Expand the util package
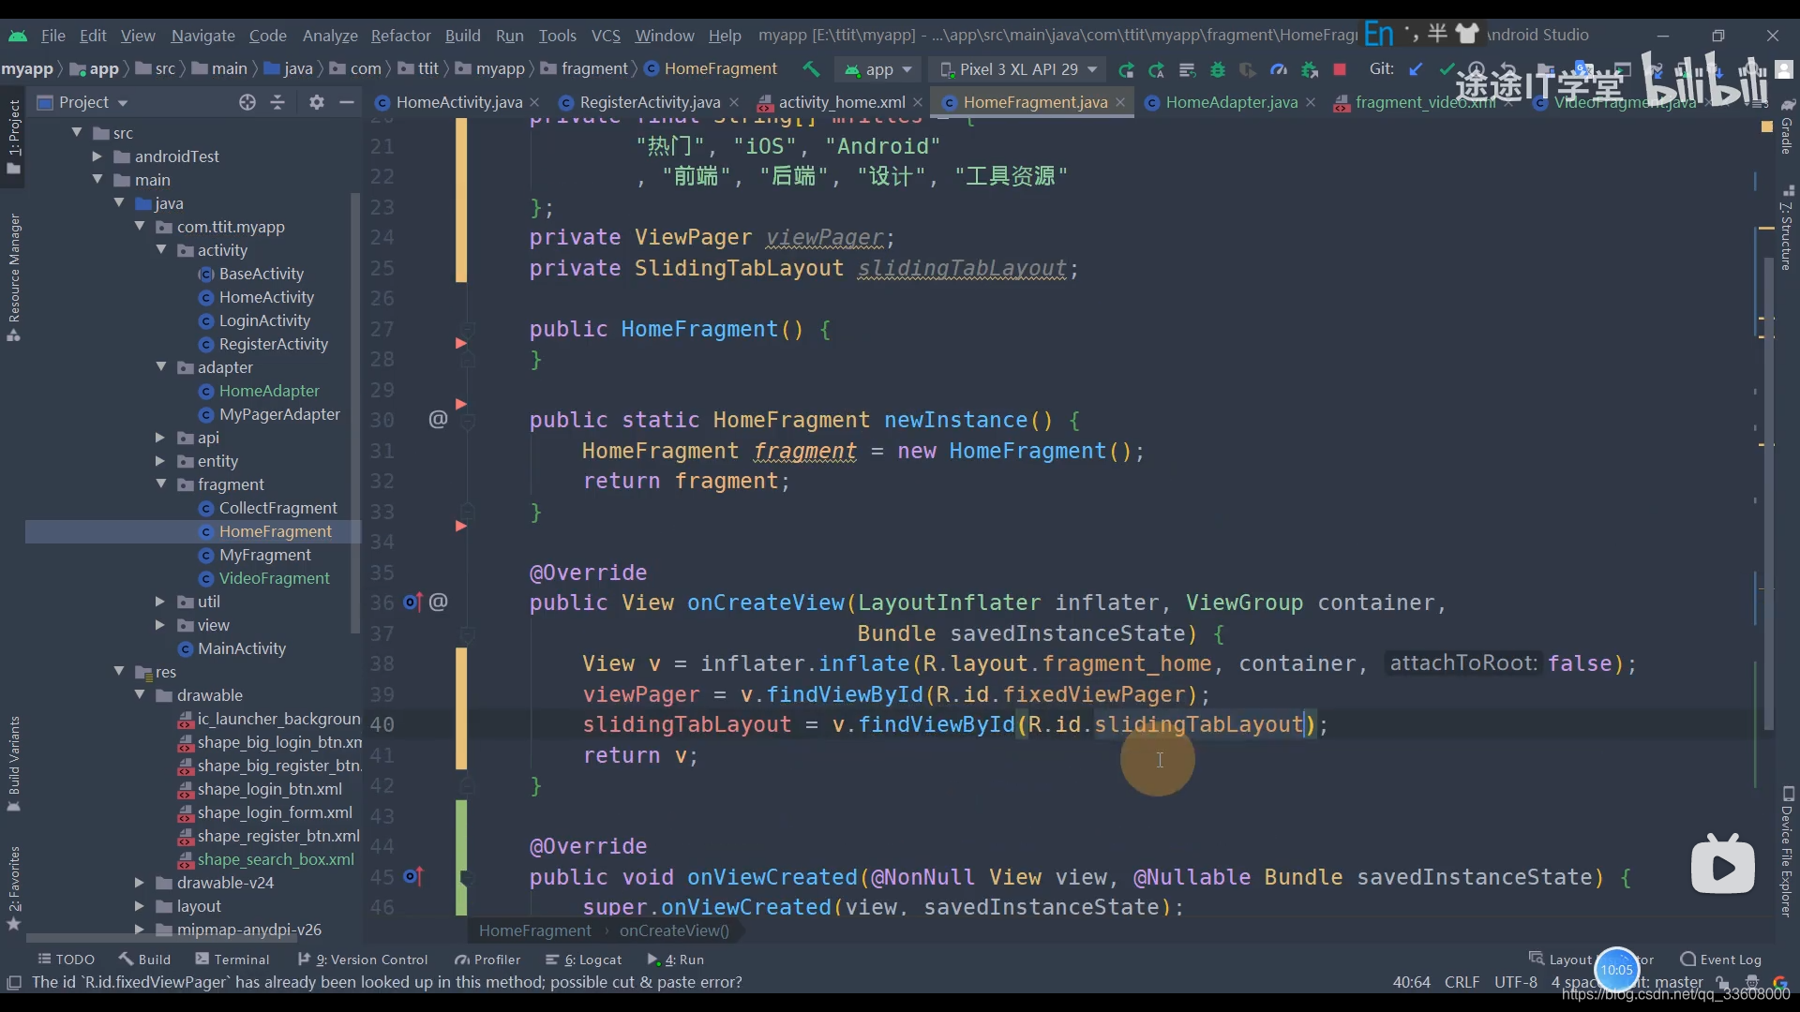1800x1012 pixels. click(160, 602)
